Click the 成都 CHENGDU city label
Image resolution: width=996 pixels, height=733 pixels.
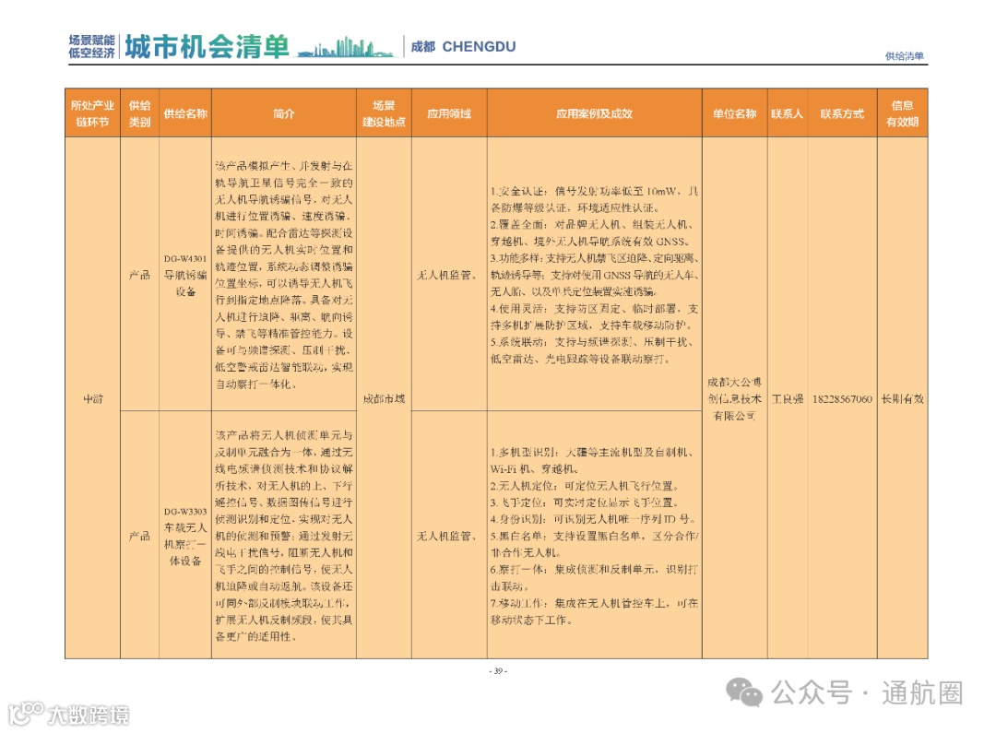[463, 46]
